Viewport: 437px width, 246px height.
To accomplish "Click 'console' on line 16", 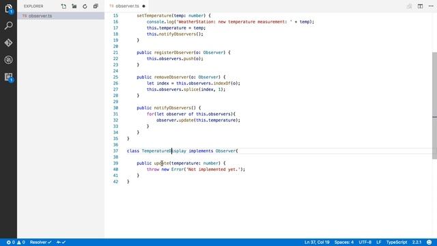I will pos(155,22).
